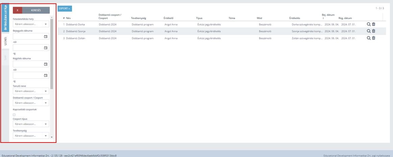Sort by the Tevékenység column header
Image resolution: width=393 pixels, height=157 pixels.
(139, 18)
